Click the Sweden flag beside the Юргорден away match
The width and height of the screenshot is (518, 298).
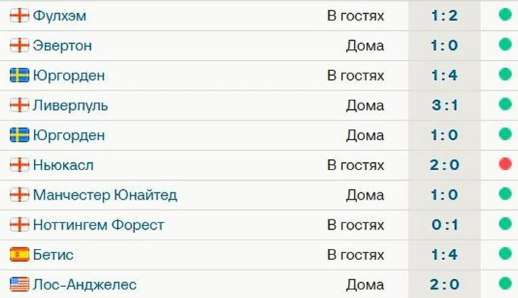[19, 75]
